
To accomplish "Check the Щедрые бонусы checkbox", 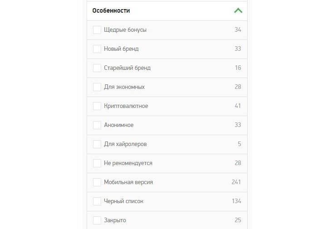I will (x=97, y=30).
